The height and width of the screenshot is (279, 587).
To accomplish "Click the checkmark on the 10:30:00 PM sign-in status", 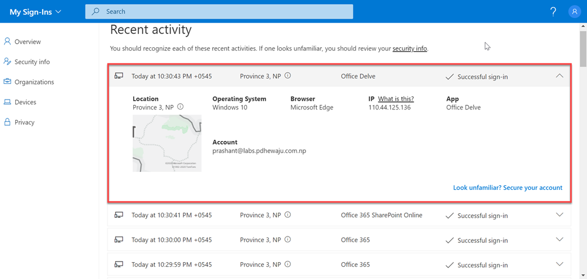I will 450,240.
